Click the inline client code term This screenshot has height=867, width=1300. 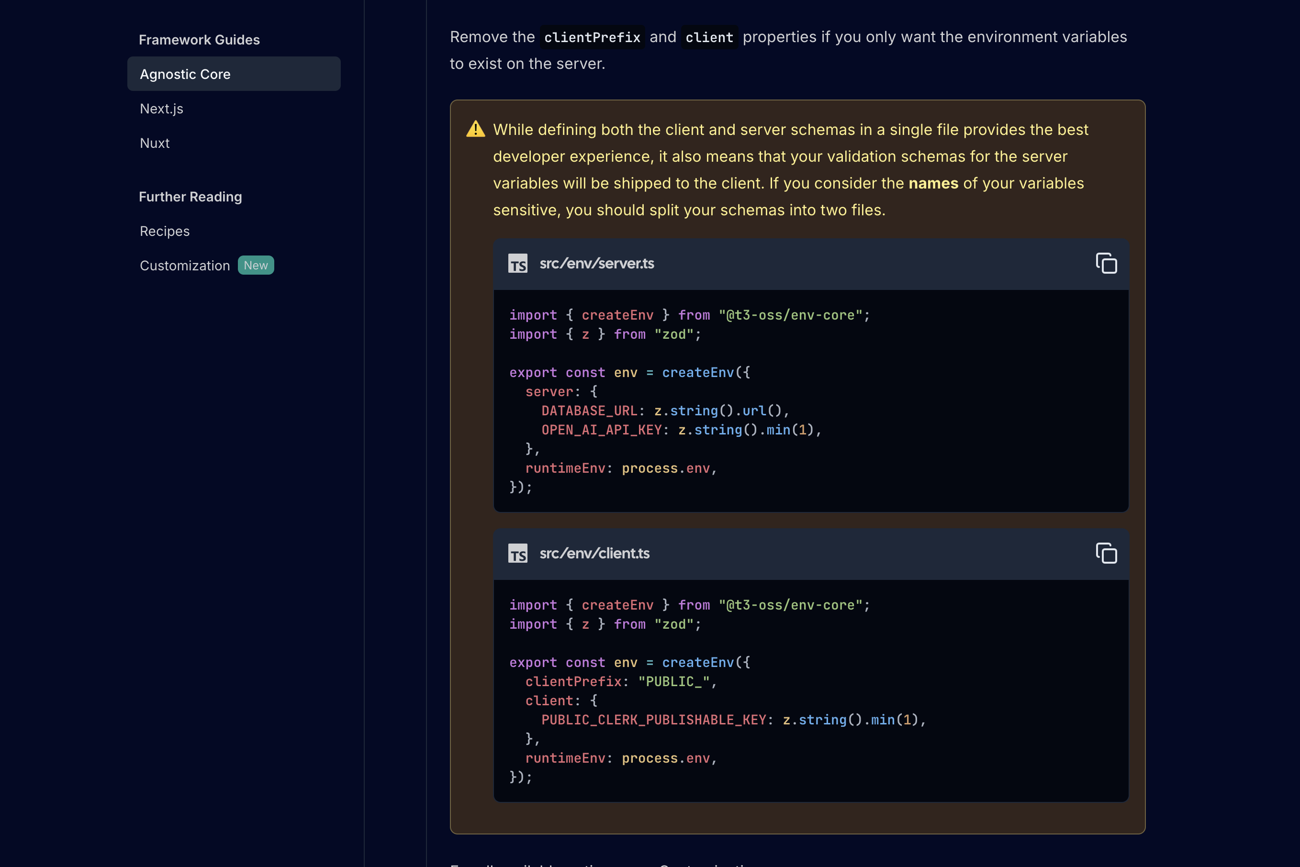[x=709, y=37]
